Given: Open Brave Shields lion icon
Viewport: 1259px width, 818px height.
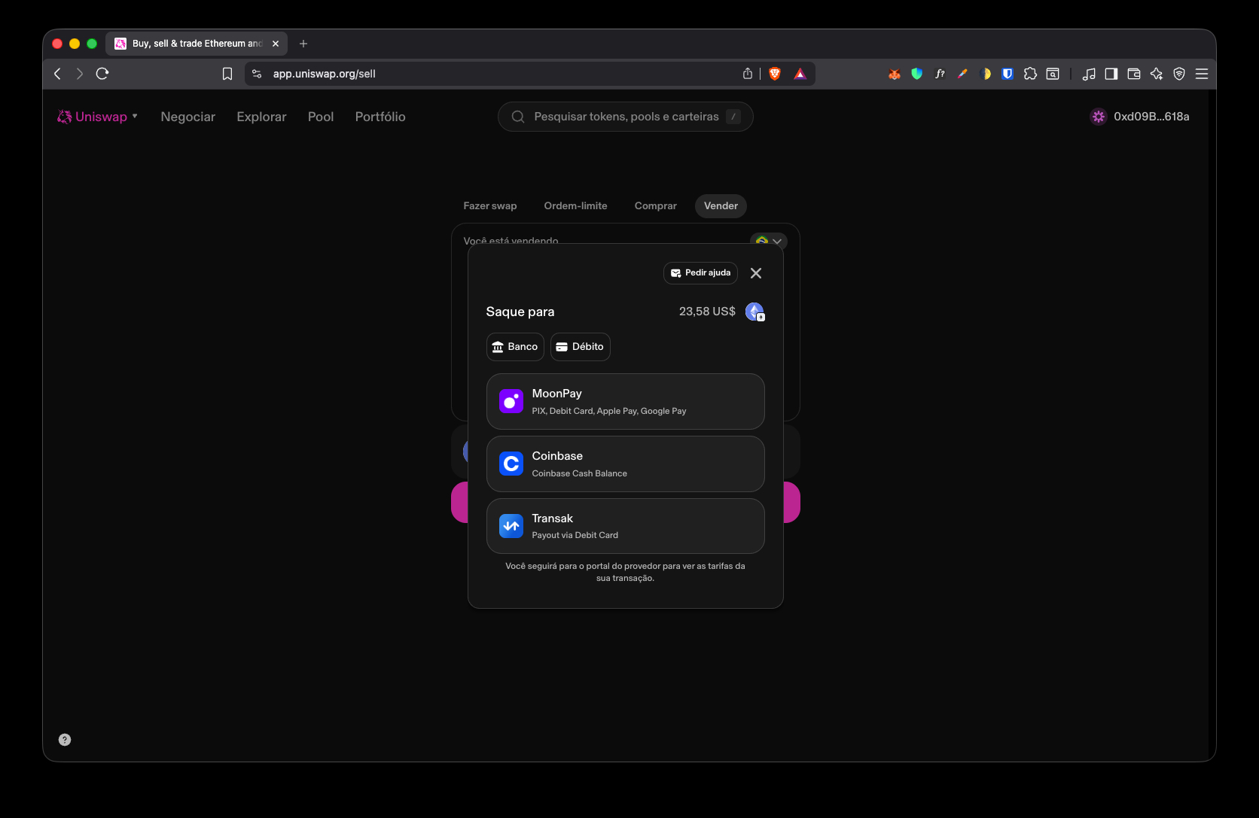Looking at the screenshot, I should tap(775, 74).
